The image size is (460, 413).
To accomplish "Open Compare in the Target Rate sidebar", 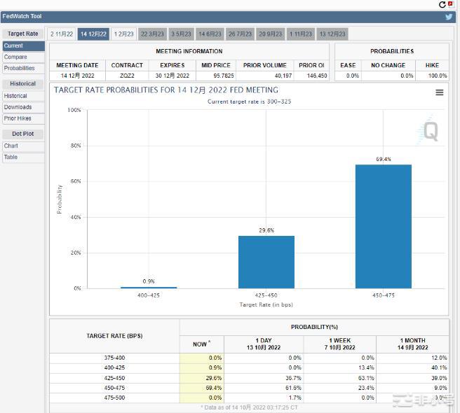I will point(15,57).
